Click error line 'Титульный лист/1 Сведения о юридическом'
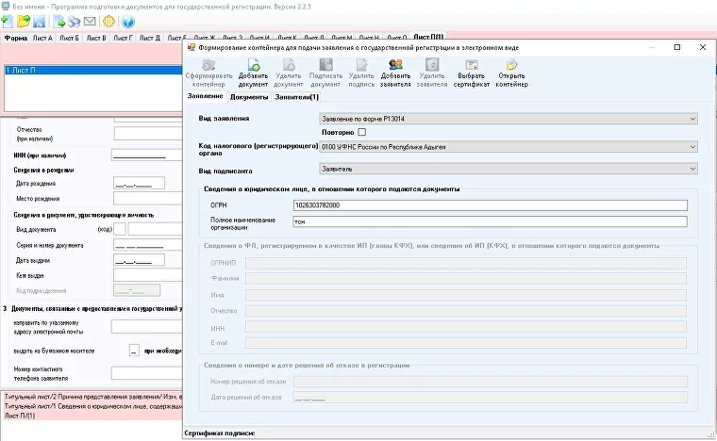This screenshot has width=717, height=441. click(x=93, y=406)
